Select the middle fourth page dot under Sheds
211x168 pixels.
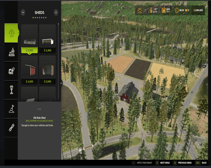click(40, 18)
